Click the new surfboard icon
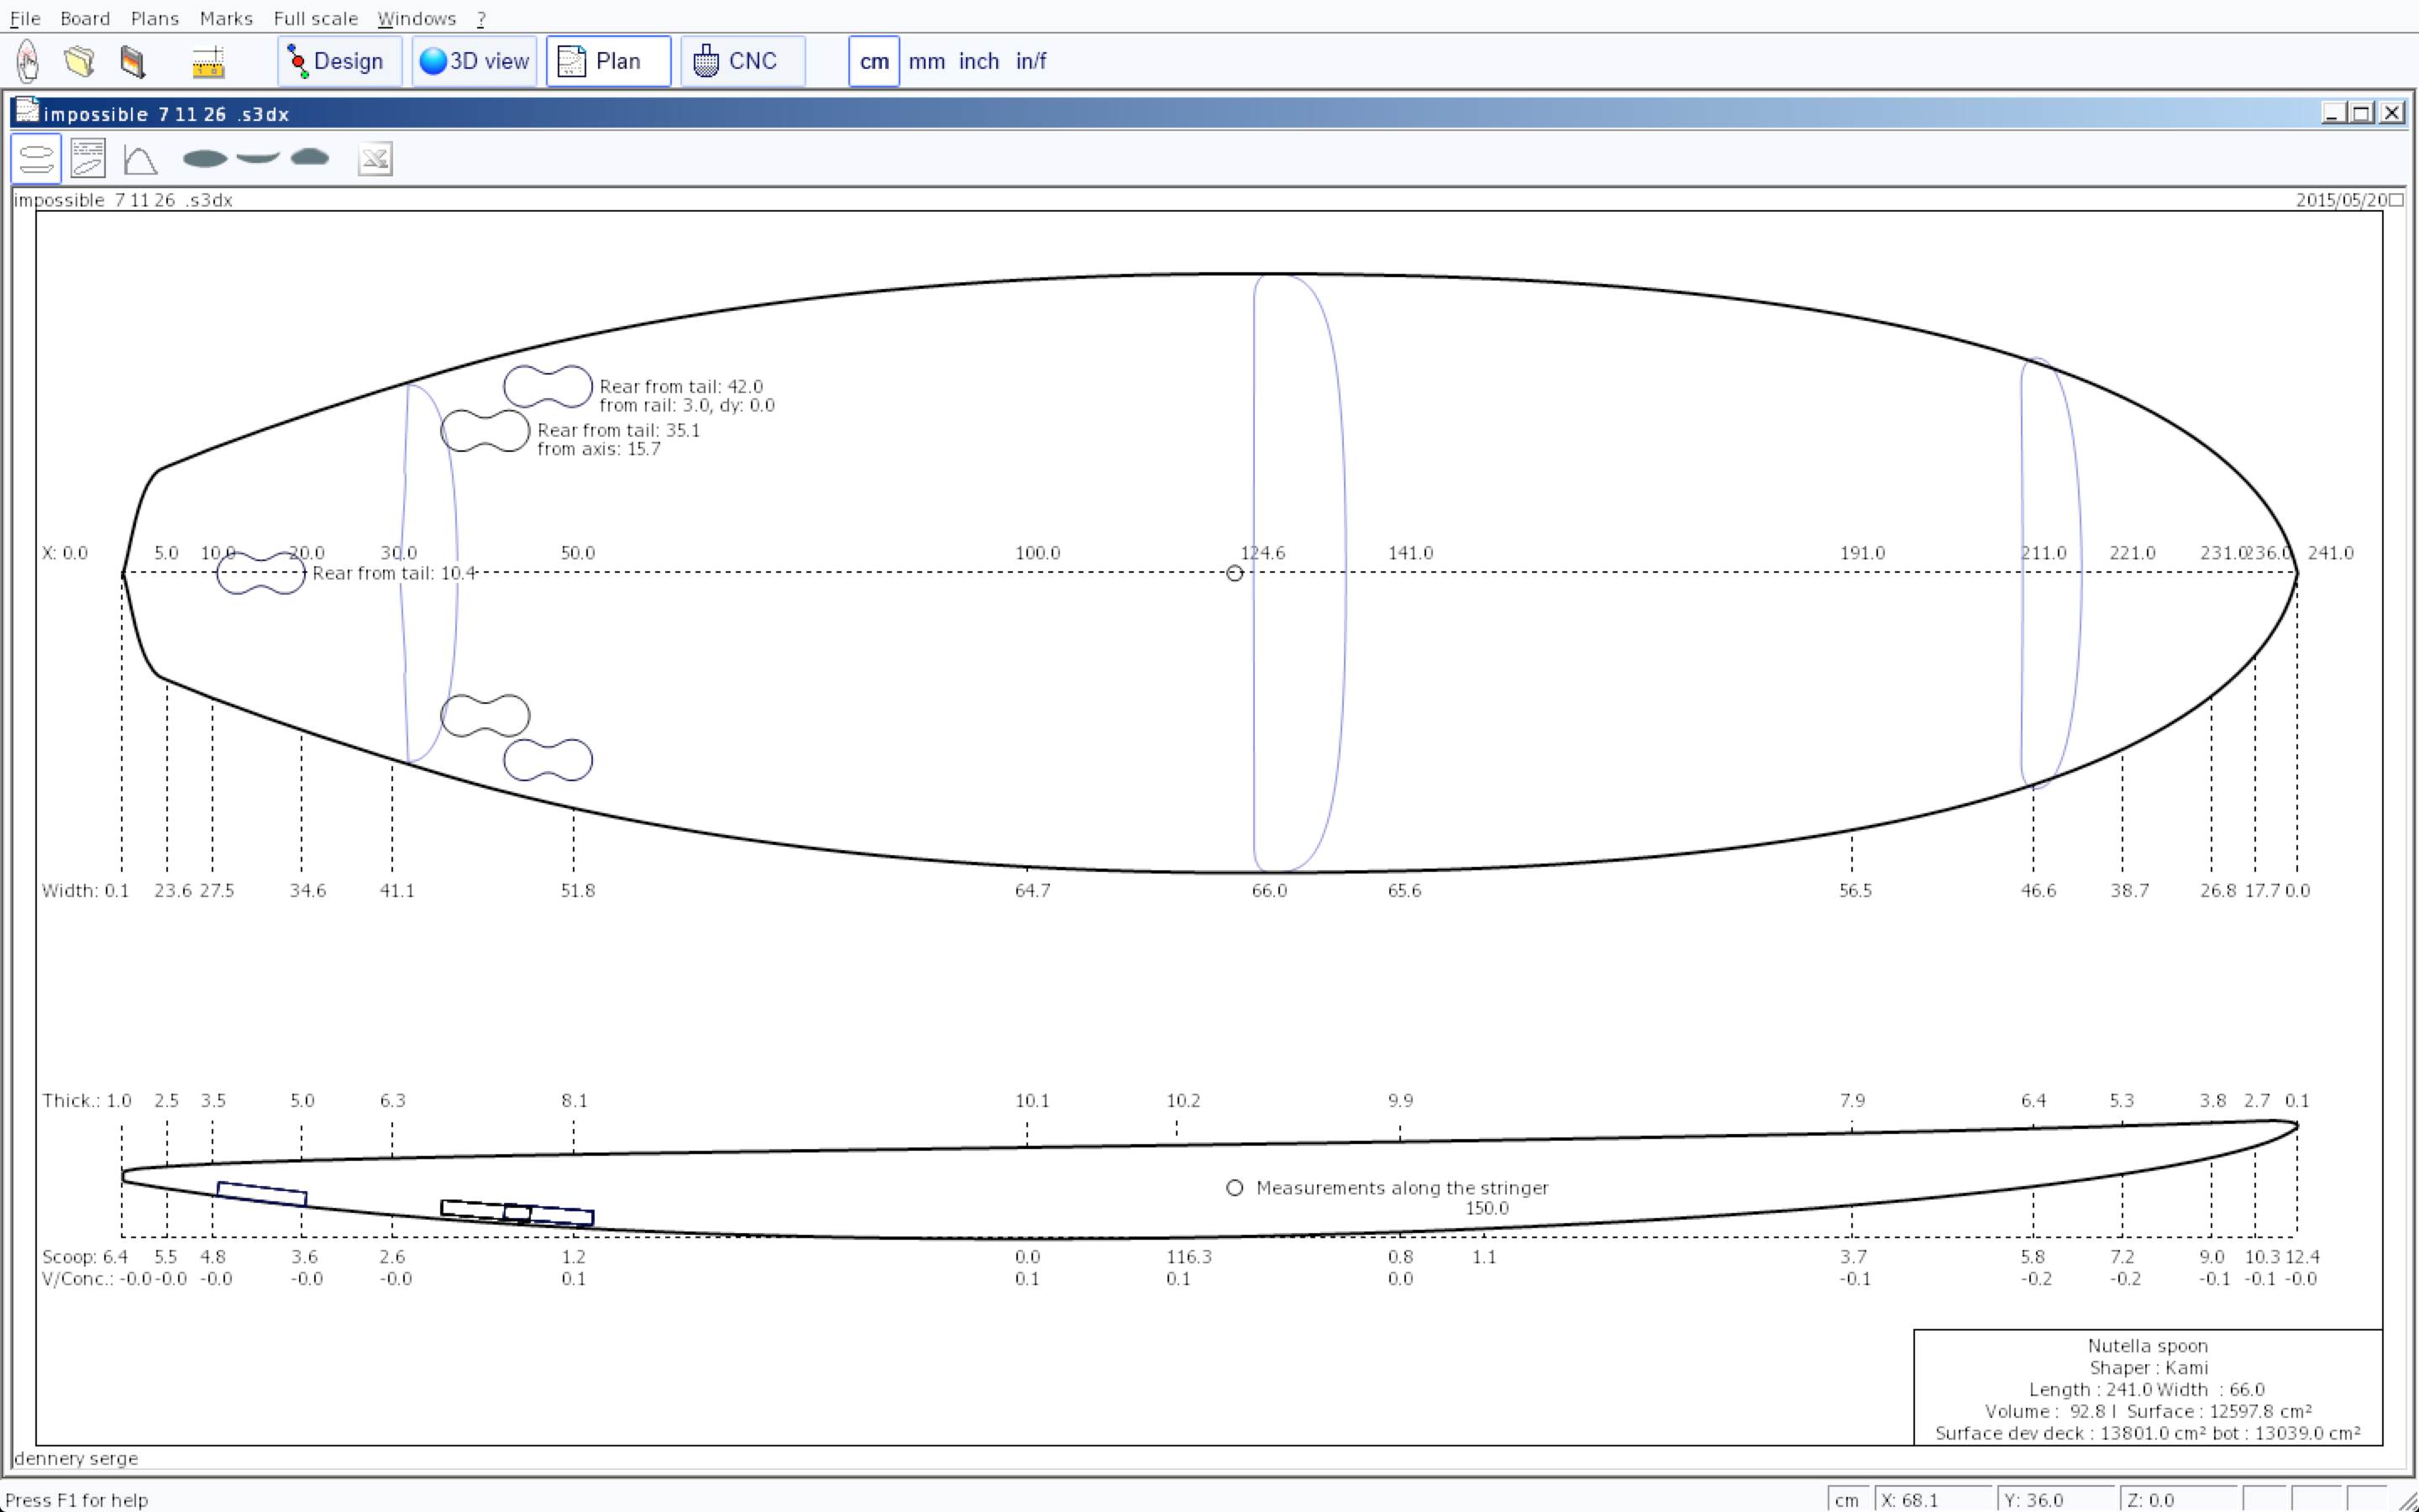This screenshot has height=1512, width=2419. (28, 61)
